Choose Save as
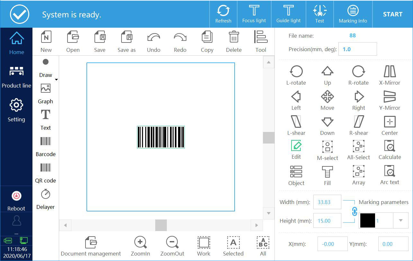 [127, 41]
